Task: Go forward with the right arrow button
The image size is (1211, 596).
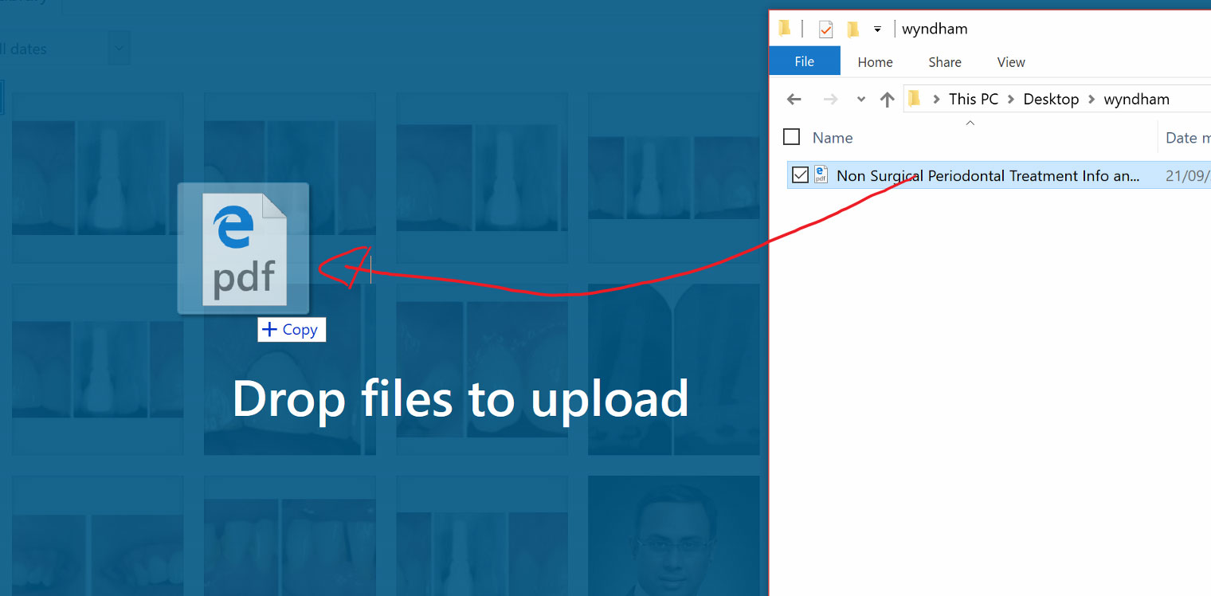Action: click(x=830, y=100)
